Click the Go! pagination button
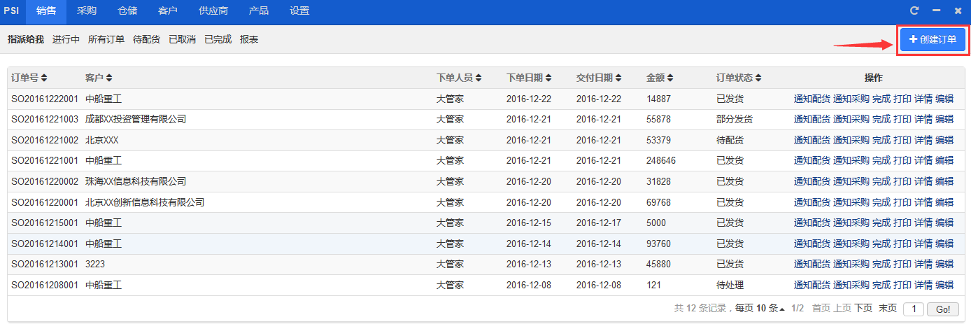 943,309
